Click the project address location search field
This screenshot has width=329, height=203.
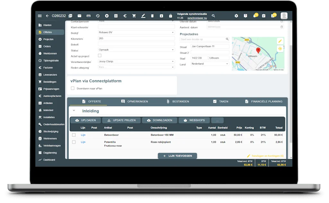coord(204,39)
